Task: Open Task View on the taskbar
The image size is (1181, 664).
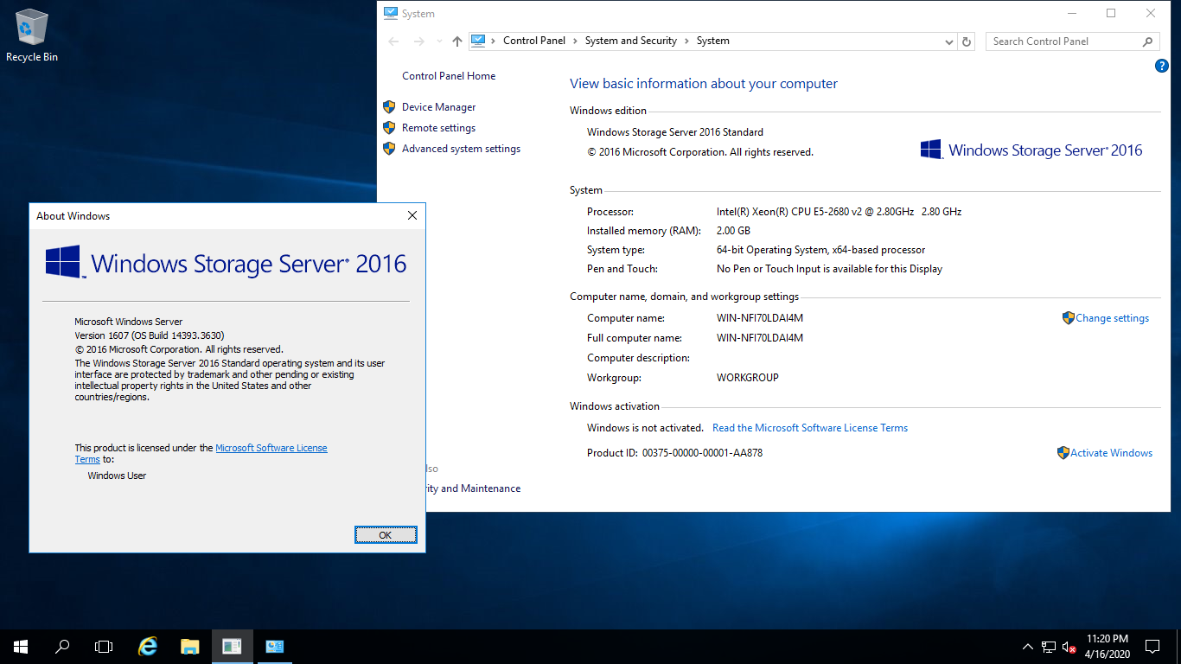Action: (104, 646)
